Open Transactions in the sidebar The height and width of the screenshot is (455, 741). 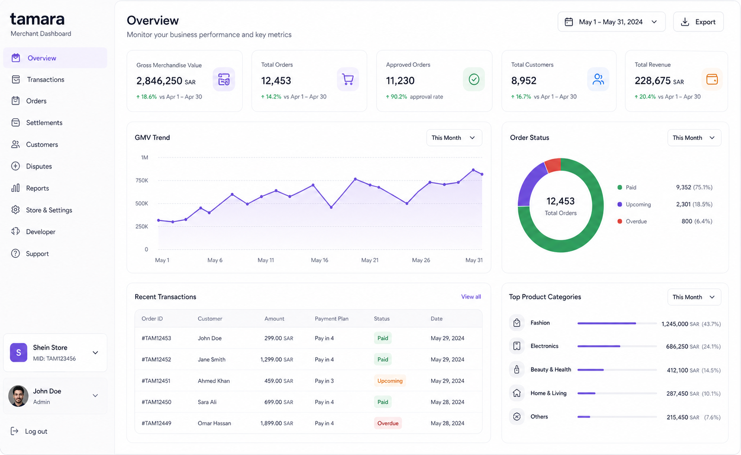45,80
